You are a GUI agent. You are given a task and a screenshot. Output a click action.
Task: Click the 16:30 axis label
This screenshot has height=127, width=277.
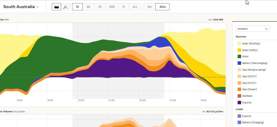tap(20, 100)
